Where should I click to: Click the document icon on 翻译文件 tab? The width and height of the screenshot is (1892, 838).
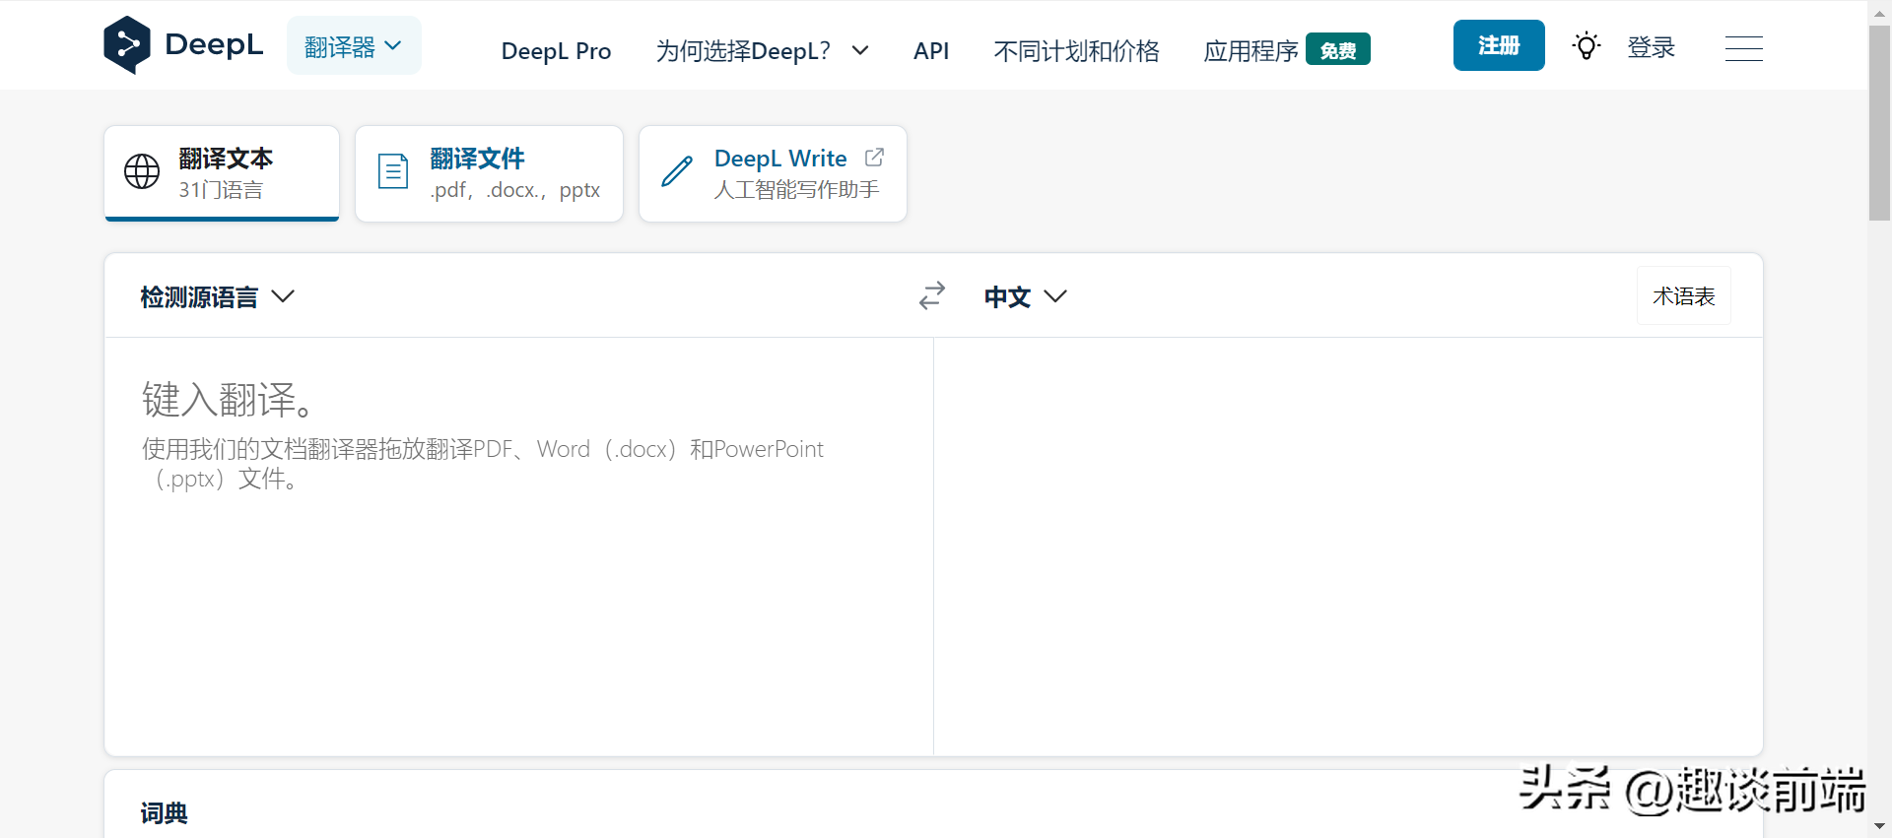(x=393, y=171)
